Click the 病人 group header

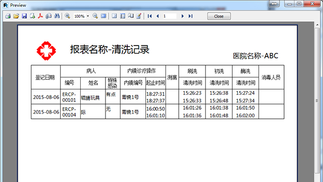pyautogui.click(x=91, y=71)
